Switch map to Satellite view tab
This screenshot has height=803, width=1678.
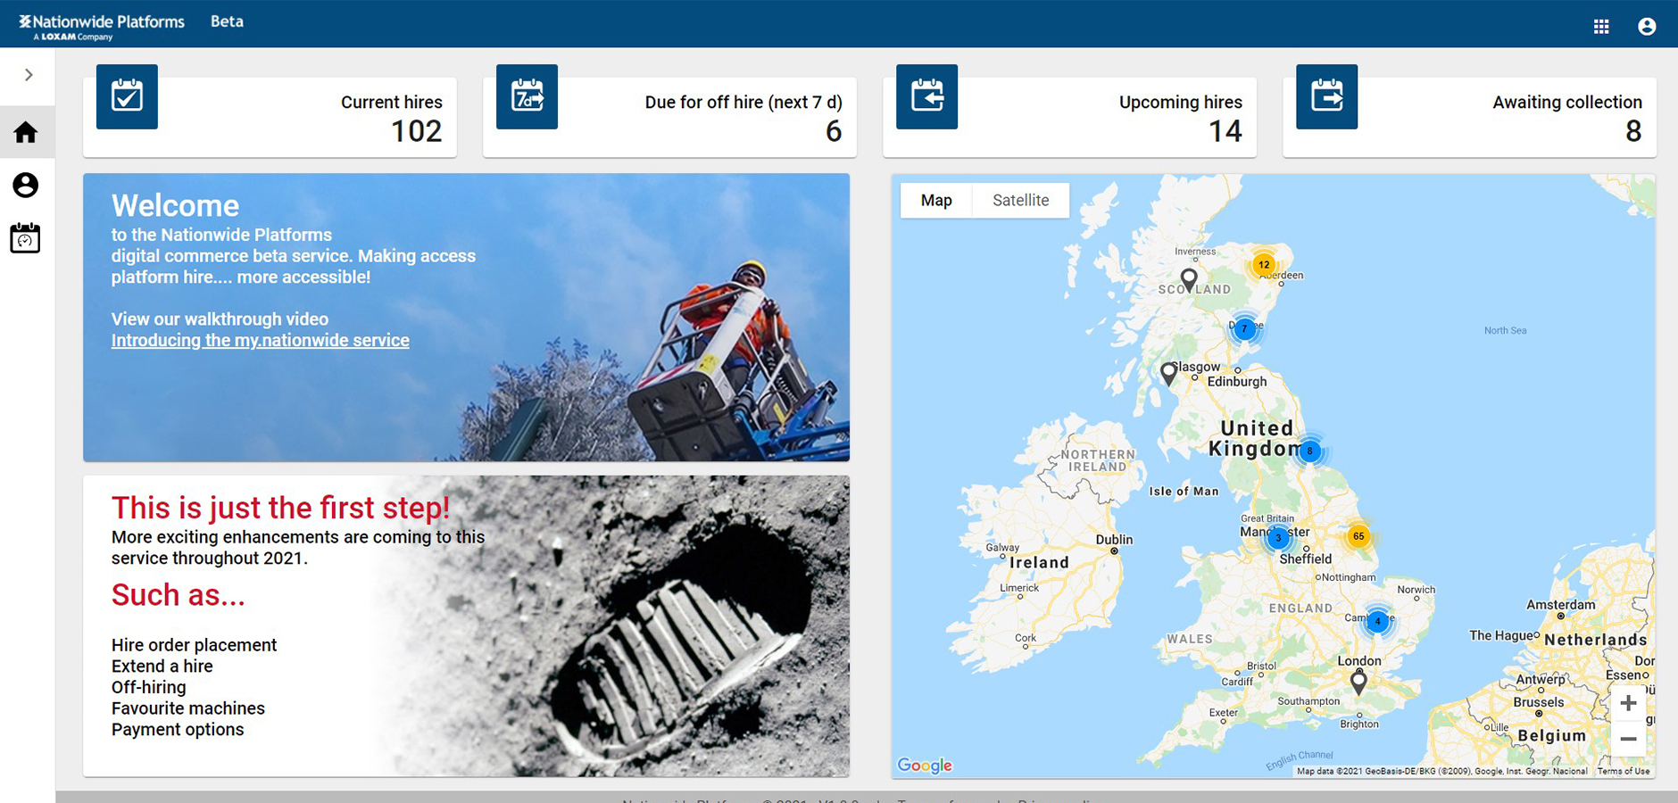(1020, 201)
